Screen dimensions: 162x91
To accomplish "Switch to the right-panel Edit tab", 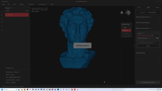I will tap(148, 7).
